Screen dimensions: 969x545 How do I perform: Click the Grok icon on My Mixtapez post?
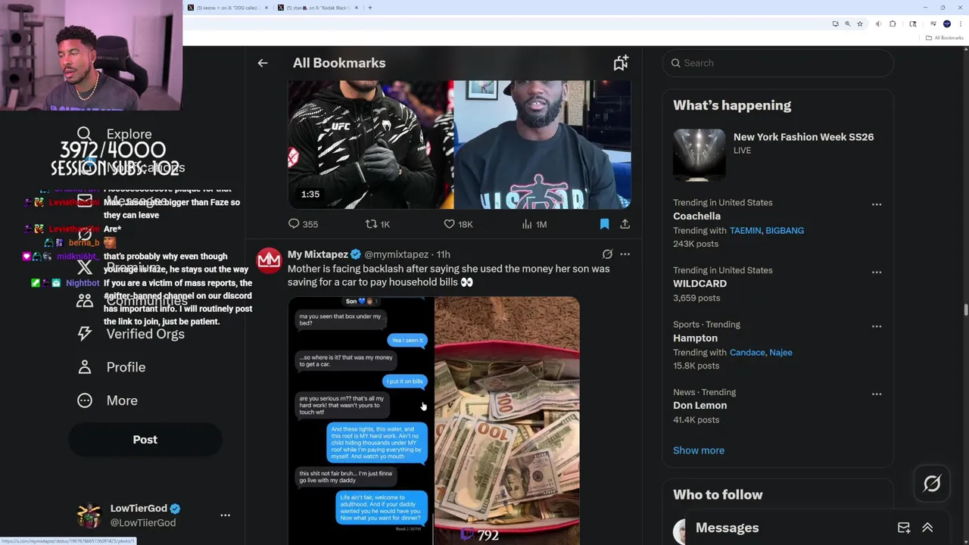click(x=607, y=254)
